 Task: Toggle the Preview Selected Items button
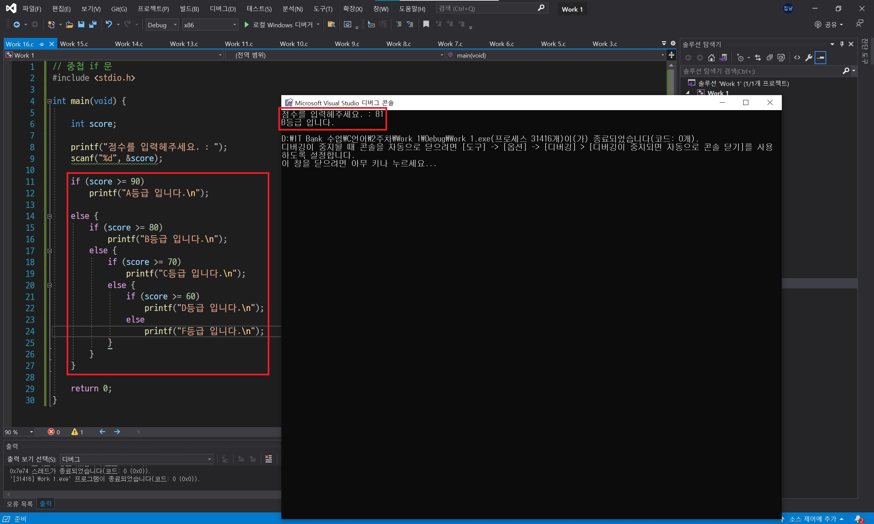820,58
